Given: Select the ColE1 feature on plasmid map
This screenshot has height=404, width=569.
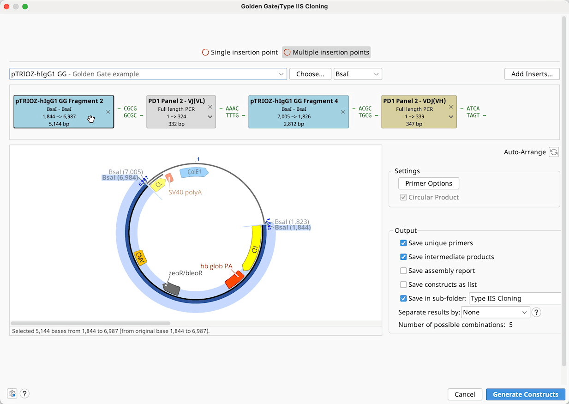Looking at the screenshot, I should coord(195,172).
